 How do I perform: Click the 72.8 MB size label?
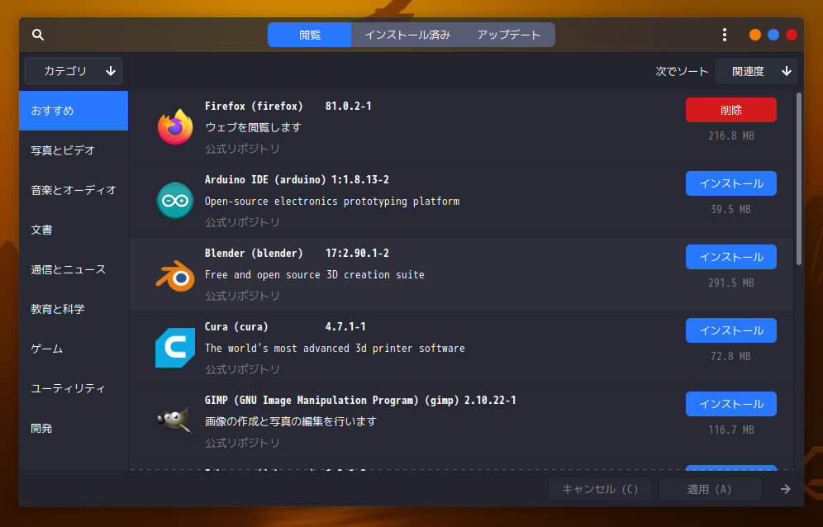(x=730, y=356)
